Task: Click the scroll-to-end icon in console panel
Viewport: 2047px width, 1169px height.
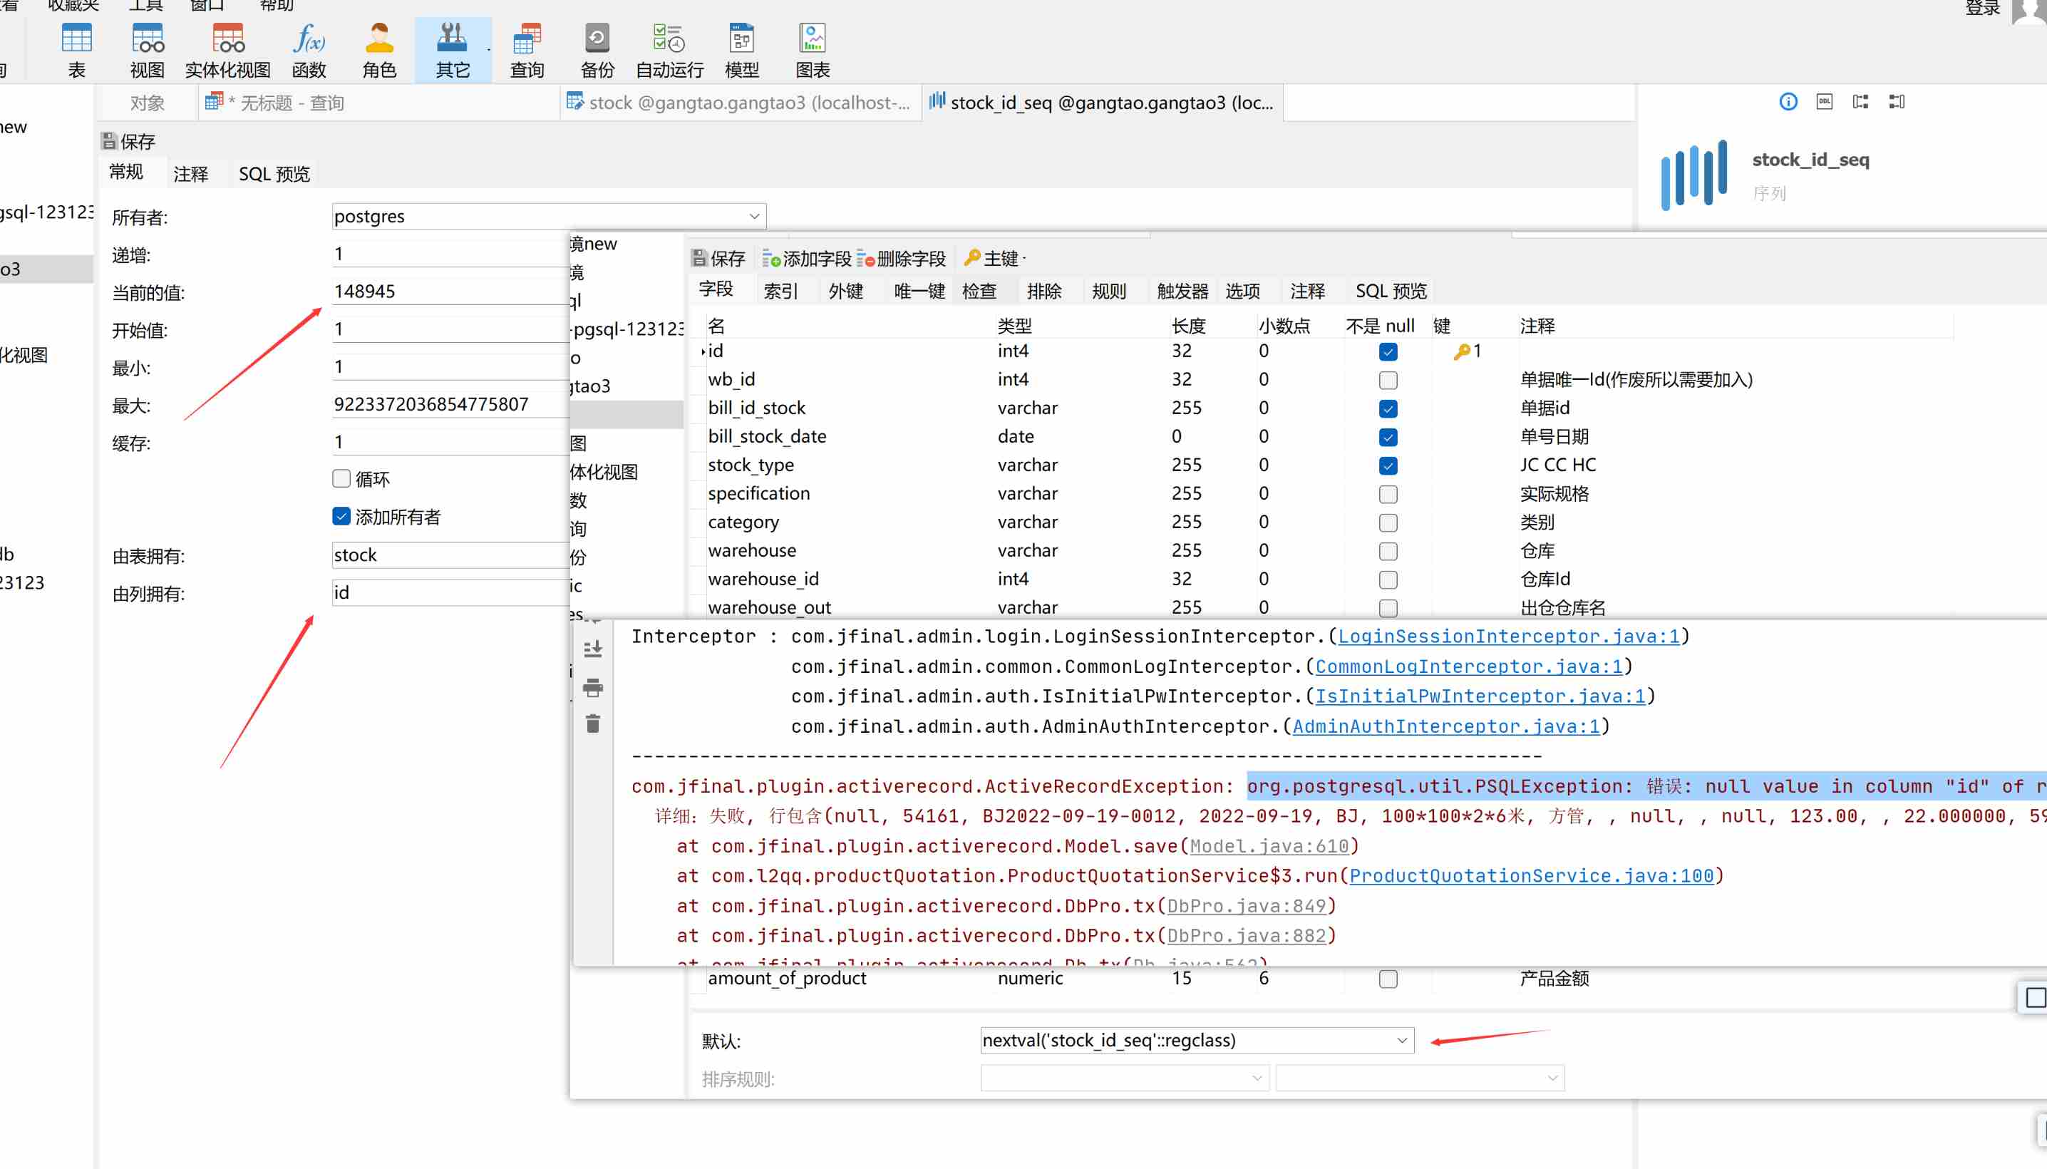Action: point(592,649)
